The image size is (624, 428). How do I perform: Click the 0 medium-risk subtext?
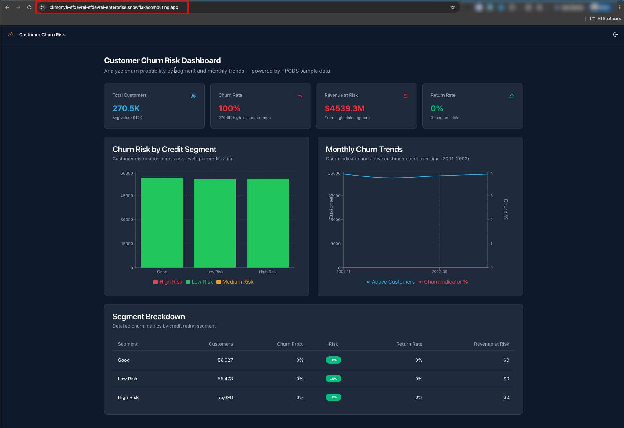pos(444,118)
